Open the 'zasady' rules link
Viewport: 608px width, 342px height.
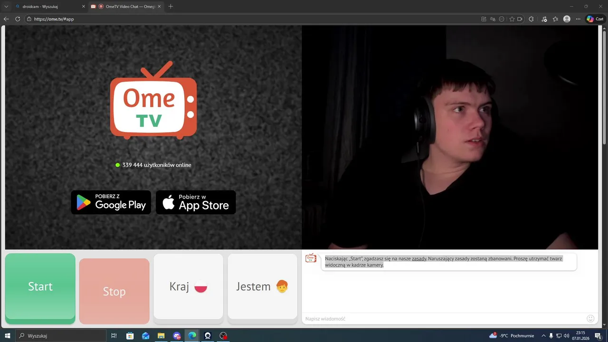[419, 259]
